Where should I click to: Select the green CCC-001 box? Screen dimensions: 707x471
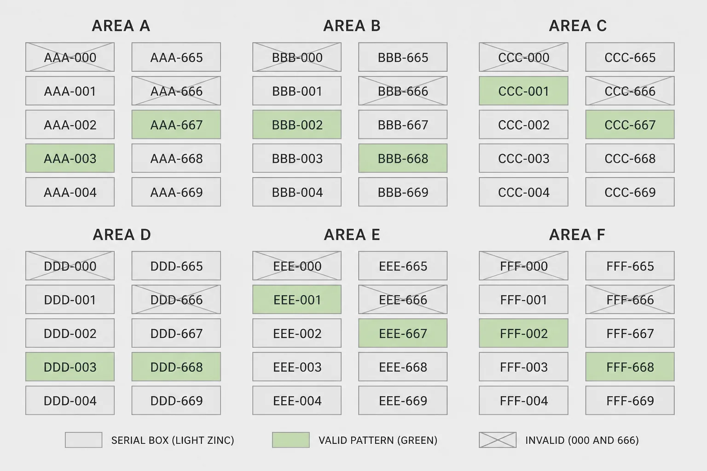tap(523, 91)
